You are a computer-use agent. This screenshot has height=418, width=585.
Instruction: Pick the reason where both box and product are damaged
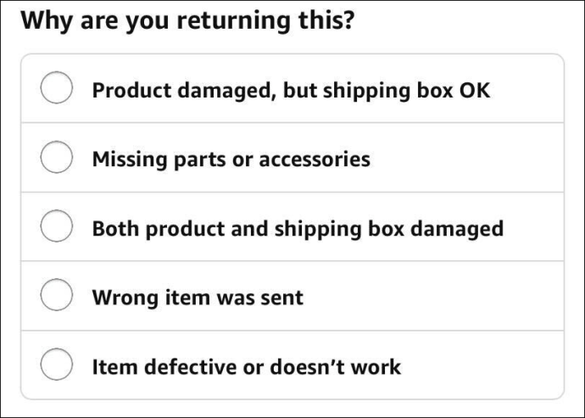click(292, 226)
